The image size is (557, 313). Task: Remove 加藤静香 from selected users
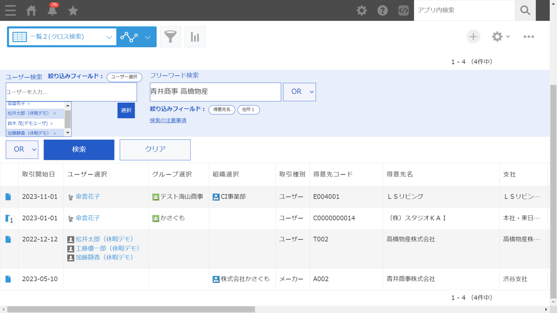point(55,133)
